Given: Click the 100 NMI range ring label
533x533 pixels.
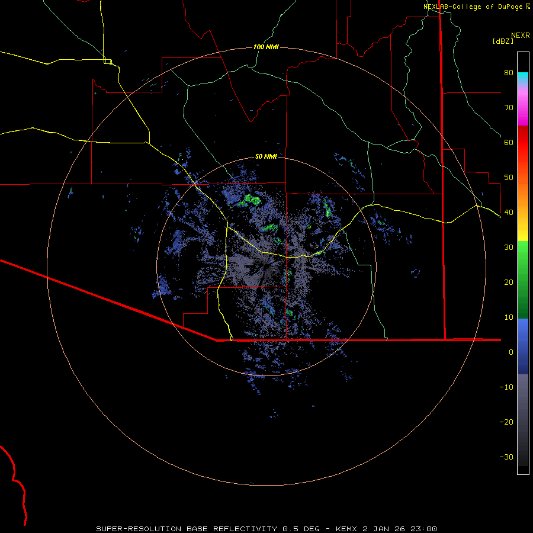Looking at the screenshot, I should (266, 47).
